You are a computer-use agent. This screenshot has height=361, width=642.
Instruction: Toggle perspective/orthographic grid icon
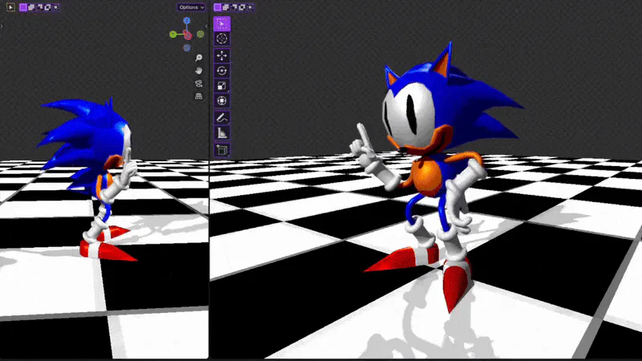tap(198, 96)
